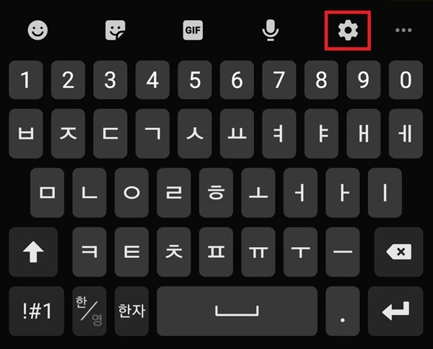433x349 pixels.
Task: Tap the 한자 conversion key
Action: [132, 311]
